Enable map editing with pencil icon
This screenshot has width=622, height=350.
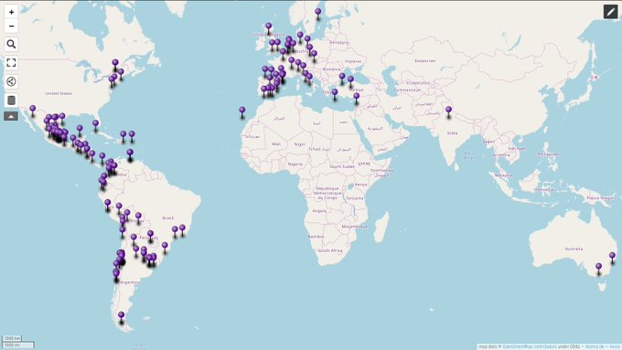click(x=610, y=12)
